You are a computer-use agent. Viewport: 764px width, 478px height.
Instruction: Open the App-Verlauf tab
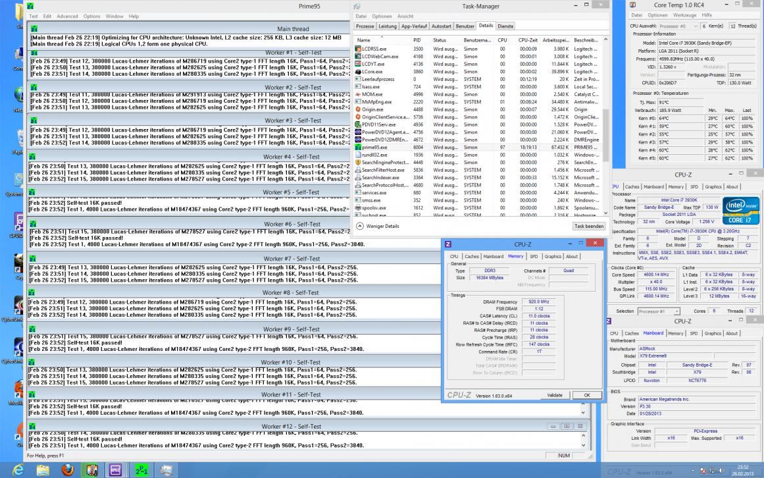pyautogui.click(x=414, y=26)
